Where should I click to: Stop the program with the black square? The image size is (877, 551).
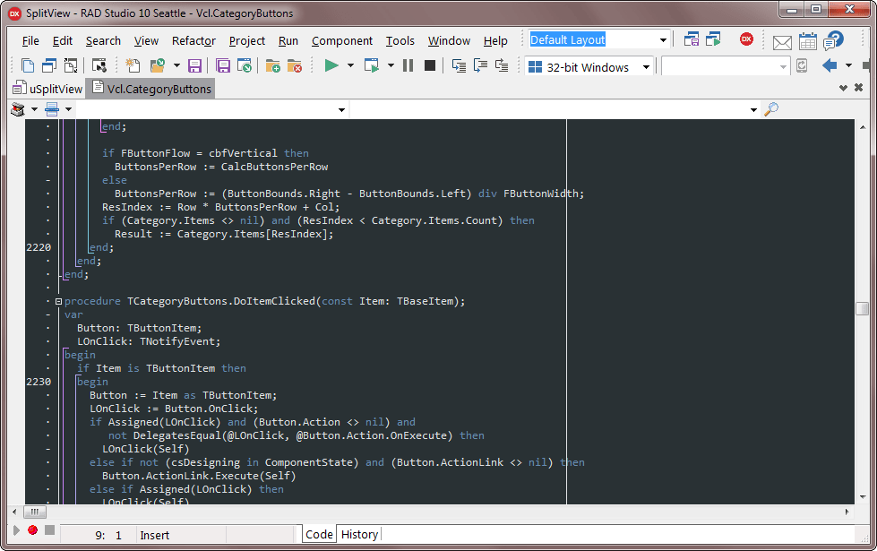[x=430, y=66]
